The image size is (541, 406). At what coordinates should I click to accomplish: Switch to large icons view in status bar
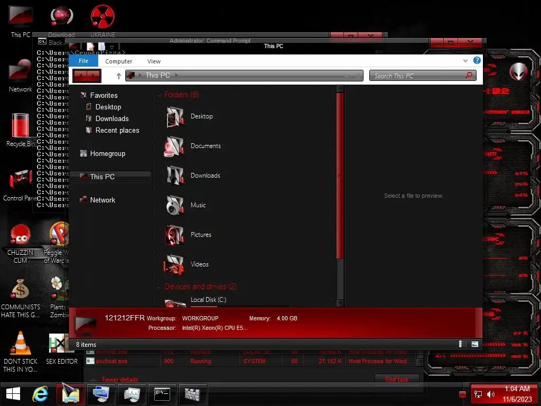[475, 344]
